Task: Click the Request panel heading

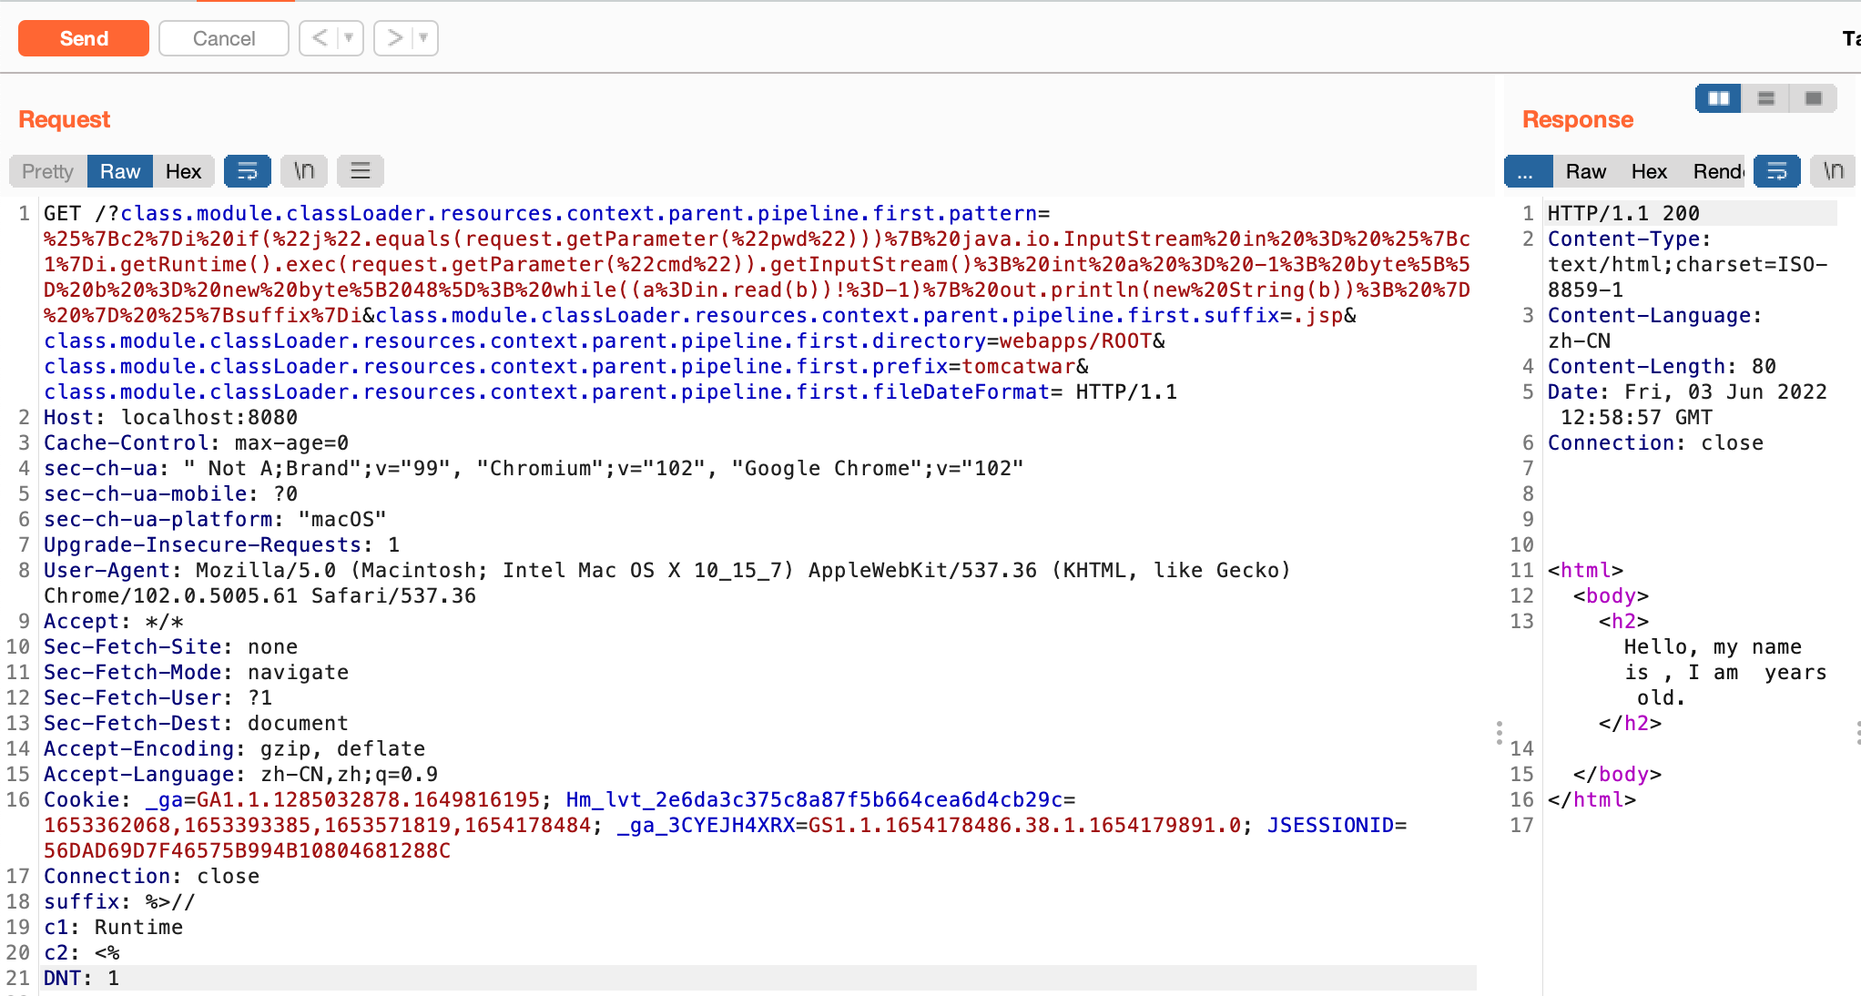Action: click(64, 119)
